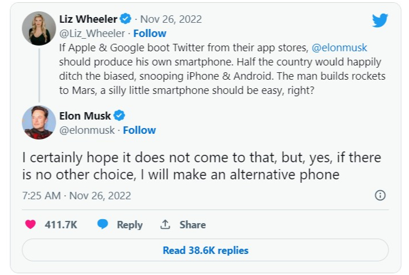Open the tweet info circle icon
Viewport: 409px width, 275px height.
coord(381,195)
